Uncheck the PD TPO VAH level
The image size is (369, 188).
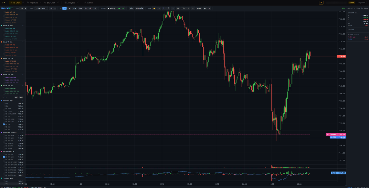(4, 157)
